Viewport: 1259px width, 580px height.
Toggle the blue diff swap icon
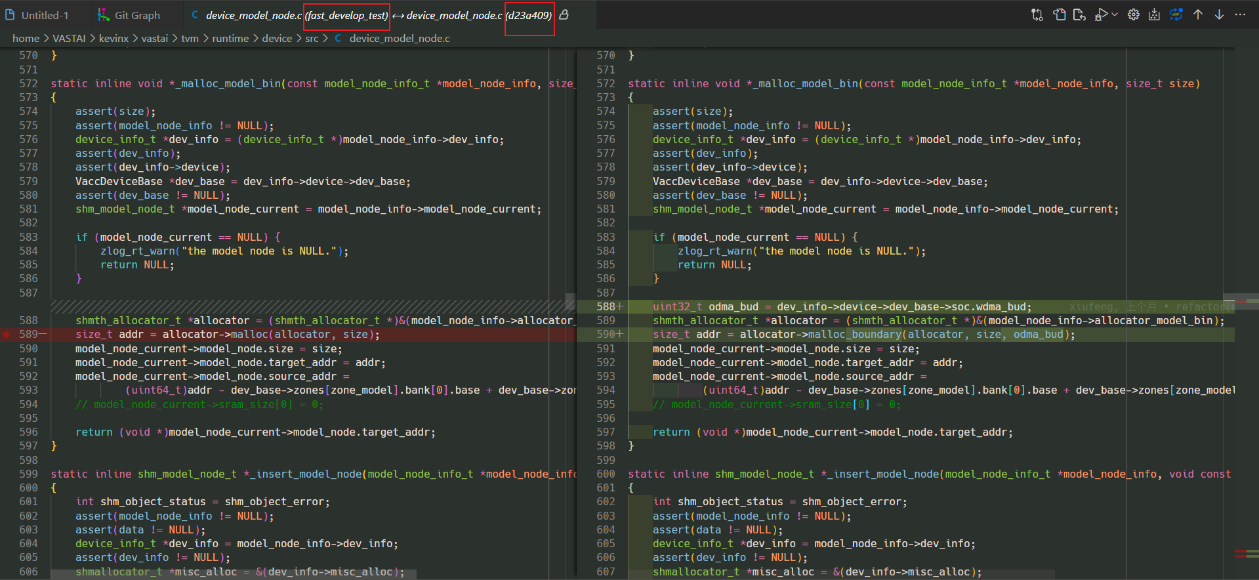pos(1176,14)
